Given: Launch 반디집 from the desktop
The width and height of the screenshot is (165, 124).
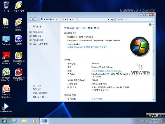Looking at the screenshot, I should [19, 40].
